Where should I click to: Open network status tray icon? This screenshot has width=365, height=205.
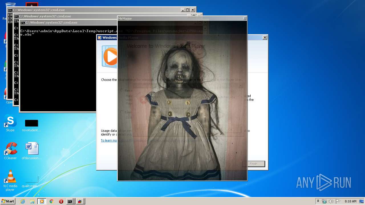tap(324, 201)
